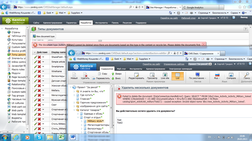252x141 pixels.
Task: Click New document type button
Action: [x=44, y=36]
